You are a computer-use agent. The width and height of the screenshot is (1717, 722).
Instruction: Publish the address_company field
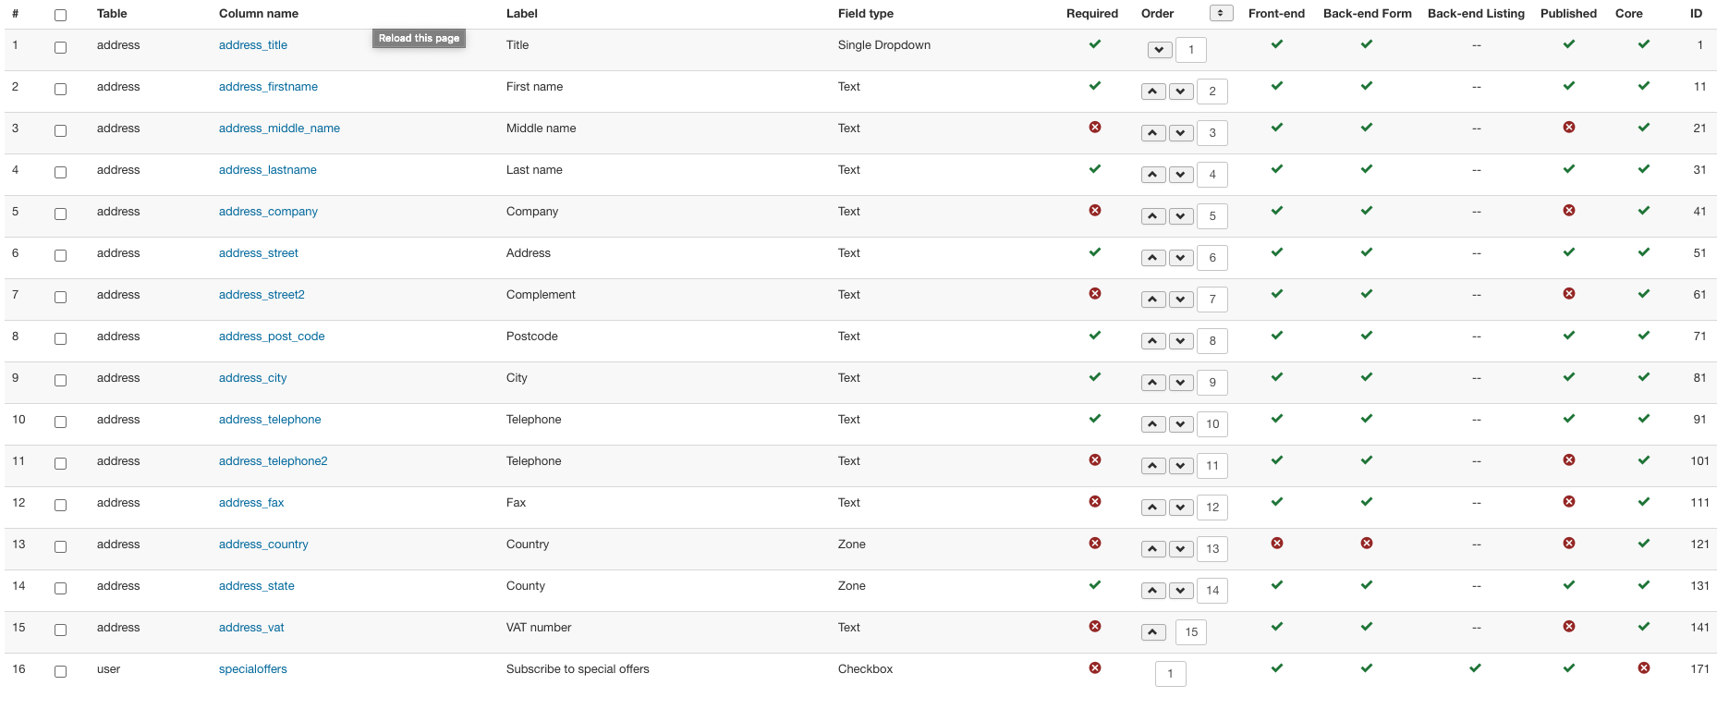click(1568, 211)
